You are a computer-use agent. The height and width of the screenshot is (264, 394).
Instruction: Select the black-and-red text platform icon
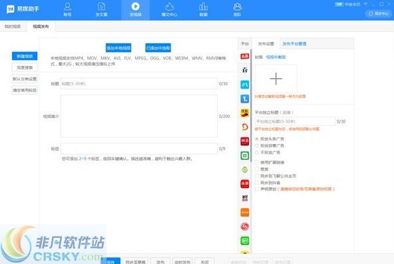245,198
